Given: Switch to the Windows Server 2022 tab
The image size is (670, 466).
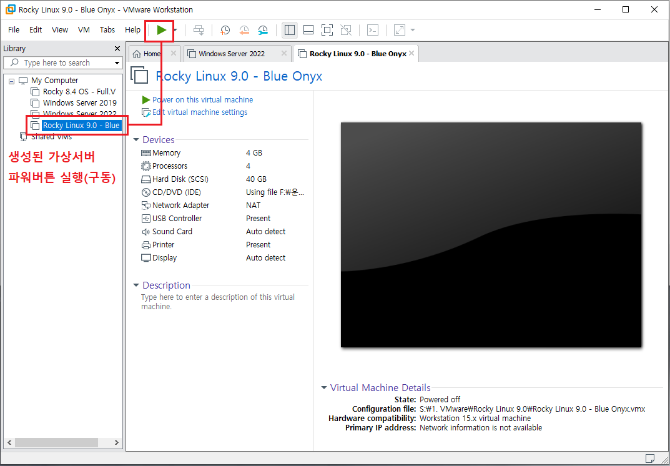Looking at the screenshot, I should tap(232, 54).
